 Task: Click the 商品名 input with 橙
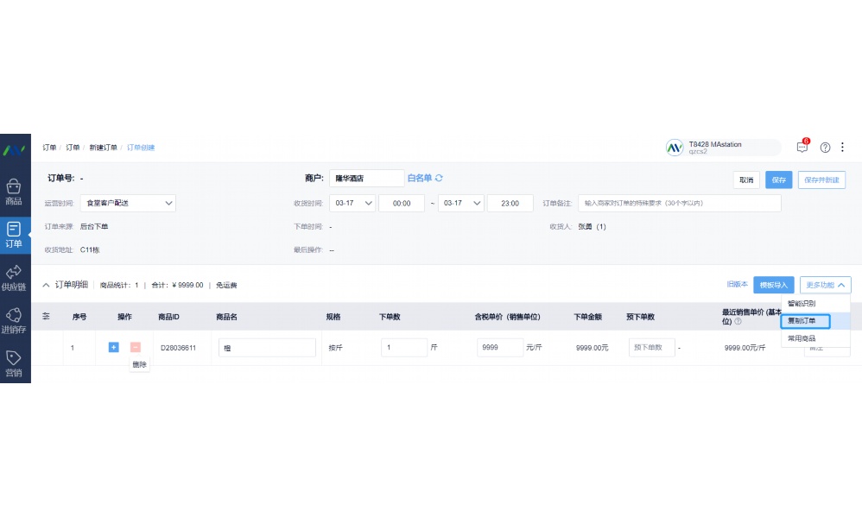(267, 348)
